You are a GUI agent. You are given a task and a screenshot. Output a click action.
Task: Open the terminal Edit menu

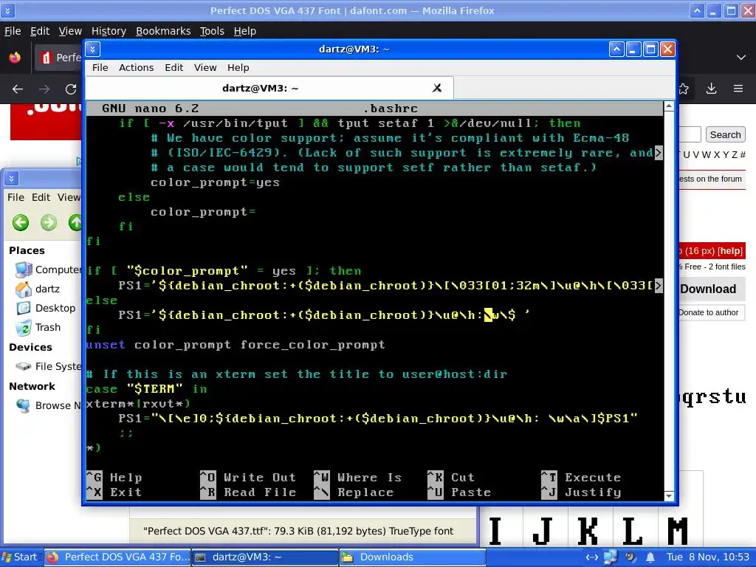[173, 67]
